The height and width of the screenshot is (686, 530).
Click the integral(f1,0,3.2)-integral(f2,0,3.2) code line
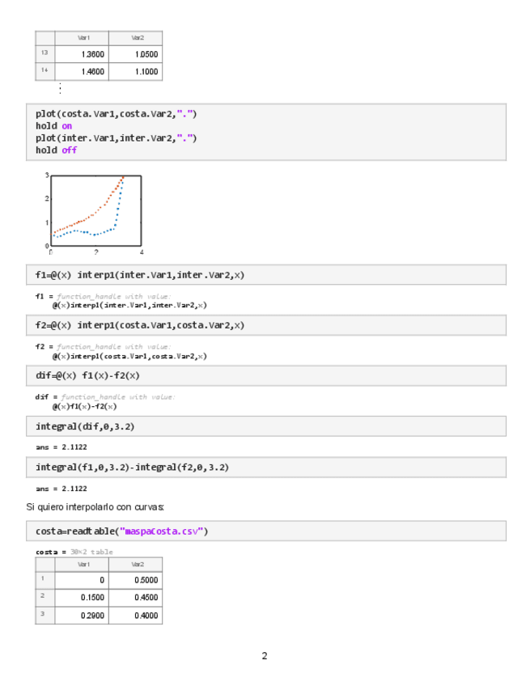pyautogui.click(x=132, y=468)
